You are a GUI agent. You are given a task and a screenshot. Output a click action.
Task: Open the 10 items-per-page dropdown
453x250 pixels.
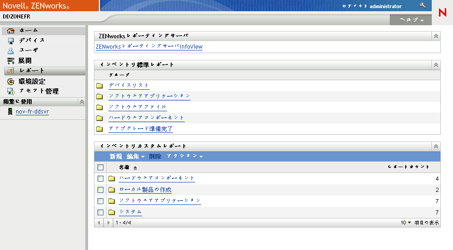(x=406, y=223)
